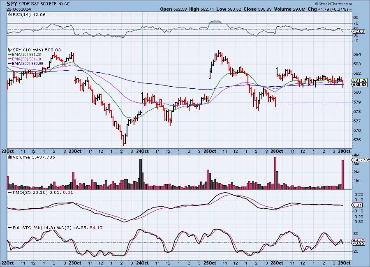Image resolution: width=370 pixels, height=267 pixels.
Task: Click the 'PMO(35,20,10) 0.01, 0.01' label
Action: click(x=43, y=193)
